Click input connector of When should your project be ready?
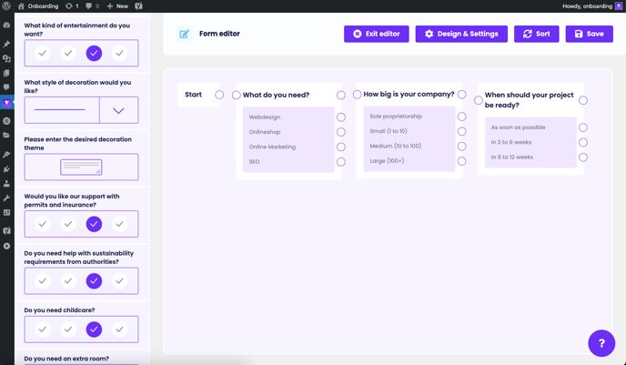Viewport: 626px width, 365px height. [x=479, y=100]
